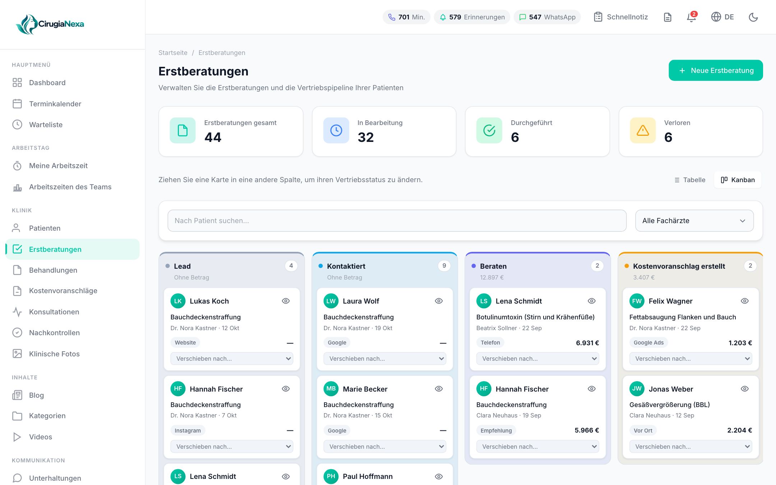The image size is (776, 485).
Task: Click the 547 WhatsApp badge
Action: (x=547, y=17)
